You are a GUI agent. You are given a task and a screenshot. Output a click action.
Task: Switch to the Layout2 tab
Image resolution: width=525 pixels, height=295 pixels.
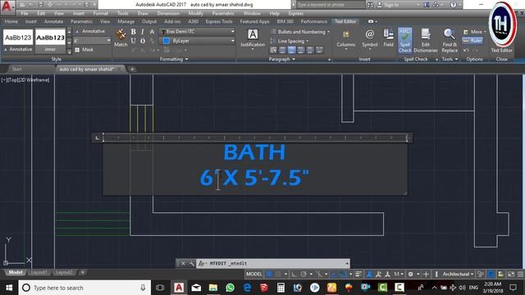coord(64,272)
